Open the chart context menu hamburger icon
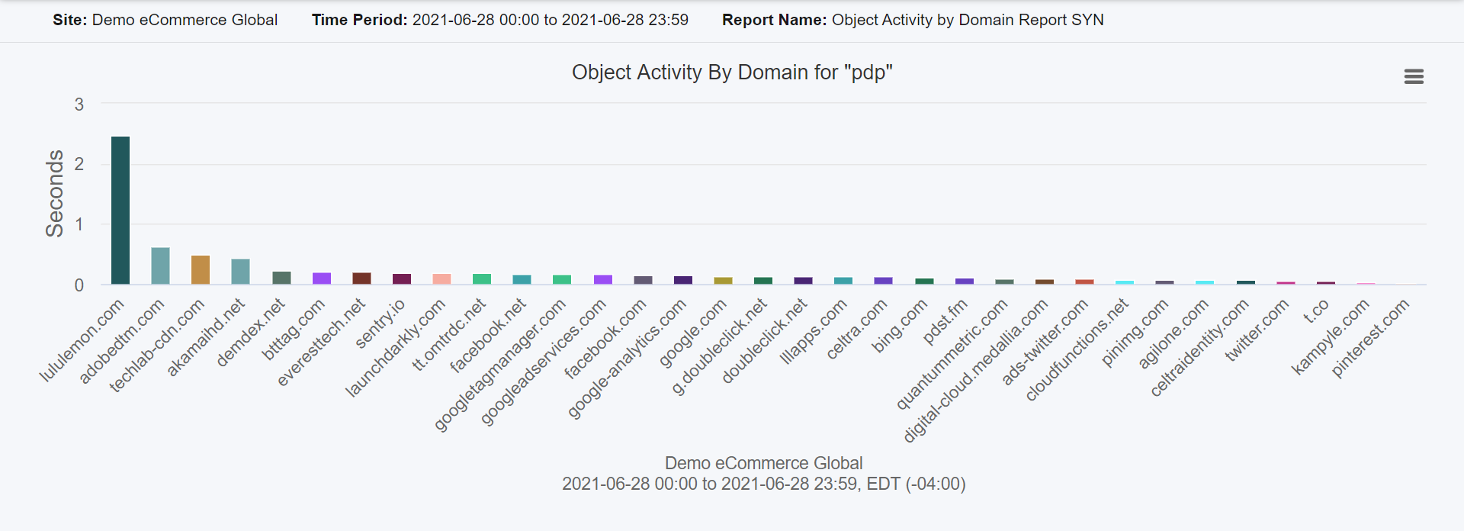Viewport: 1464px width, 531px height. coord(1414,76)
